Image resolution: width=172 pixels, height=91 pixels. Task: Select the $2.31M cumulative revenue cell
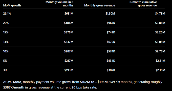point(160,61)
